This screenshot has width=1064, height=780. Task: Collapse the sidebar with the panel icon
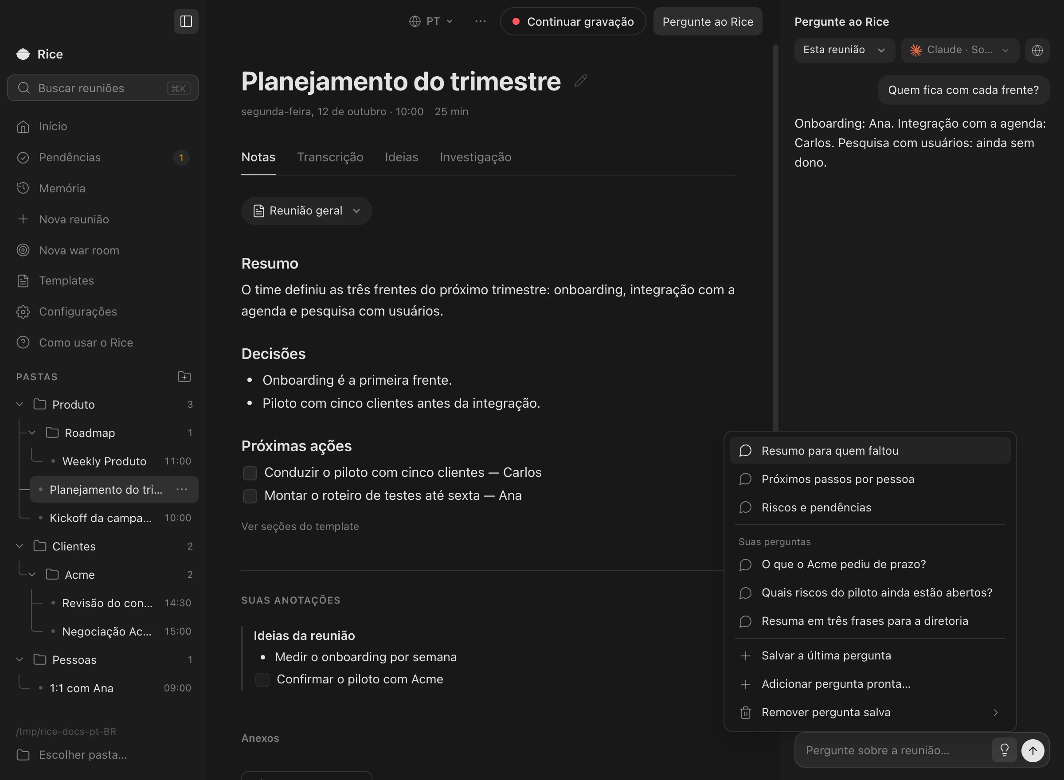tap(186, 21)
